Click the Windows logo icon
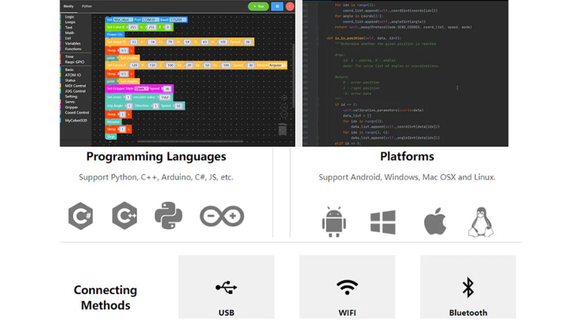The height and width of the screenshot is (328, 582). (383, 222)
